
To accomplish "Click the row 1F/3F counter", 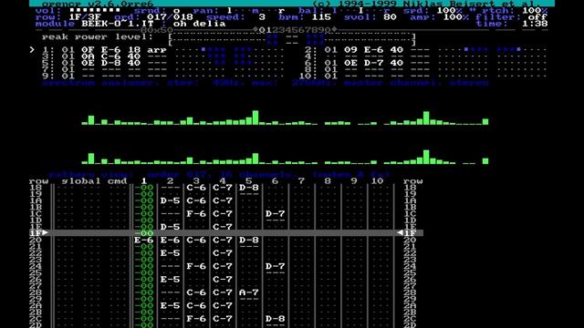I will (85, 17).
